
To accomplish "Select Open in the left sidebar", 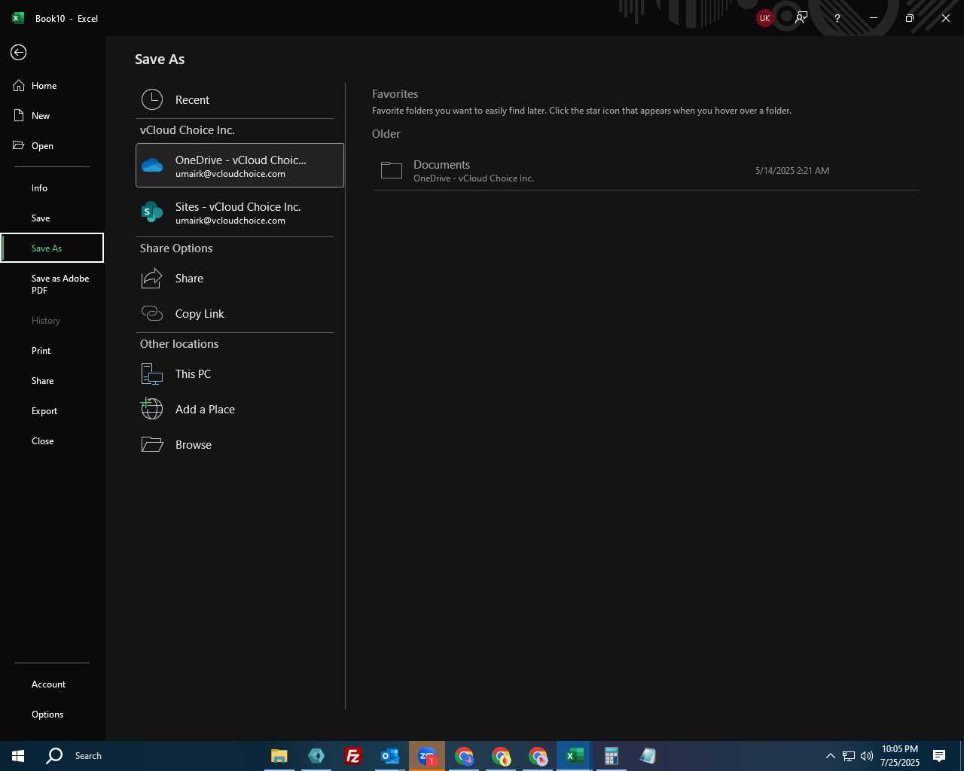I will pyautogui.click(x=52, y=146).
